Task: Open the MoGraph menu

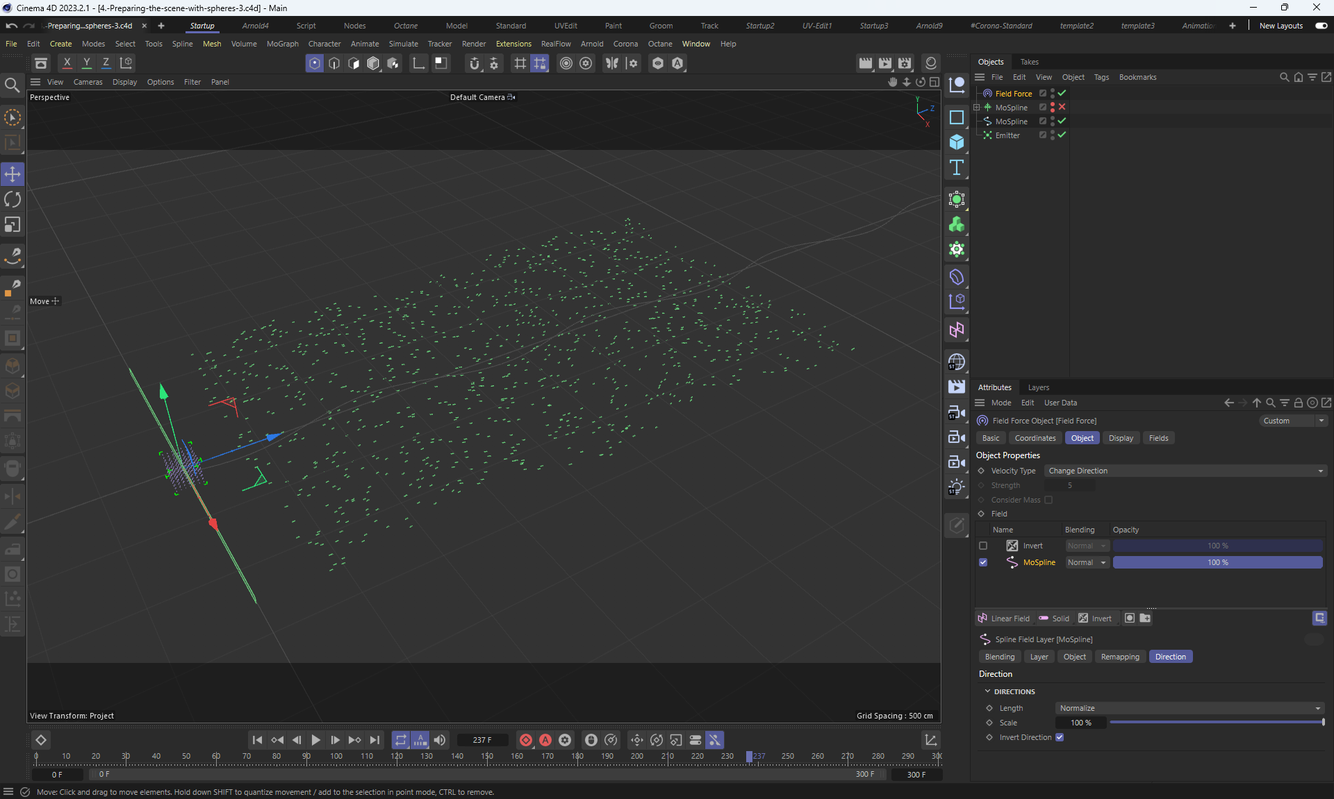Action: [282, 44]
